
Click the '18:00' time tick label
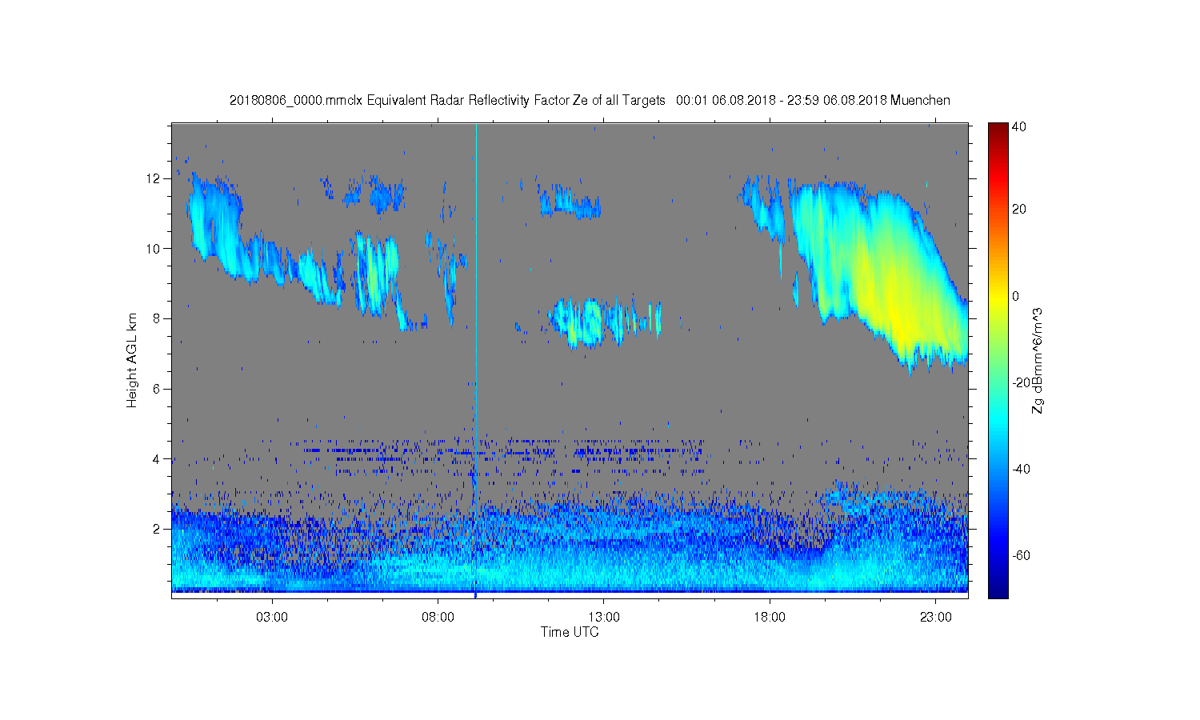click(x=770, y=617)
